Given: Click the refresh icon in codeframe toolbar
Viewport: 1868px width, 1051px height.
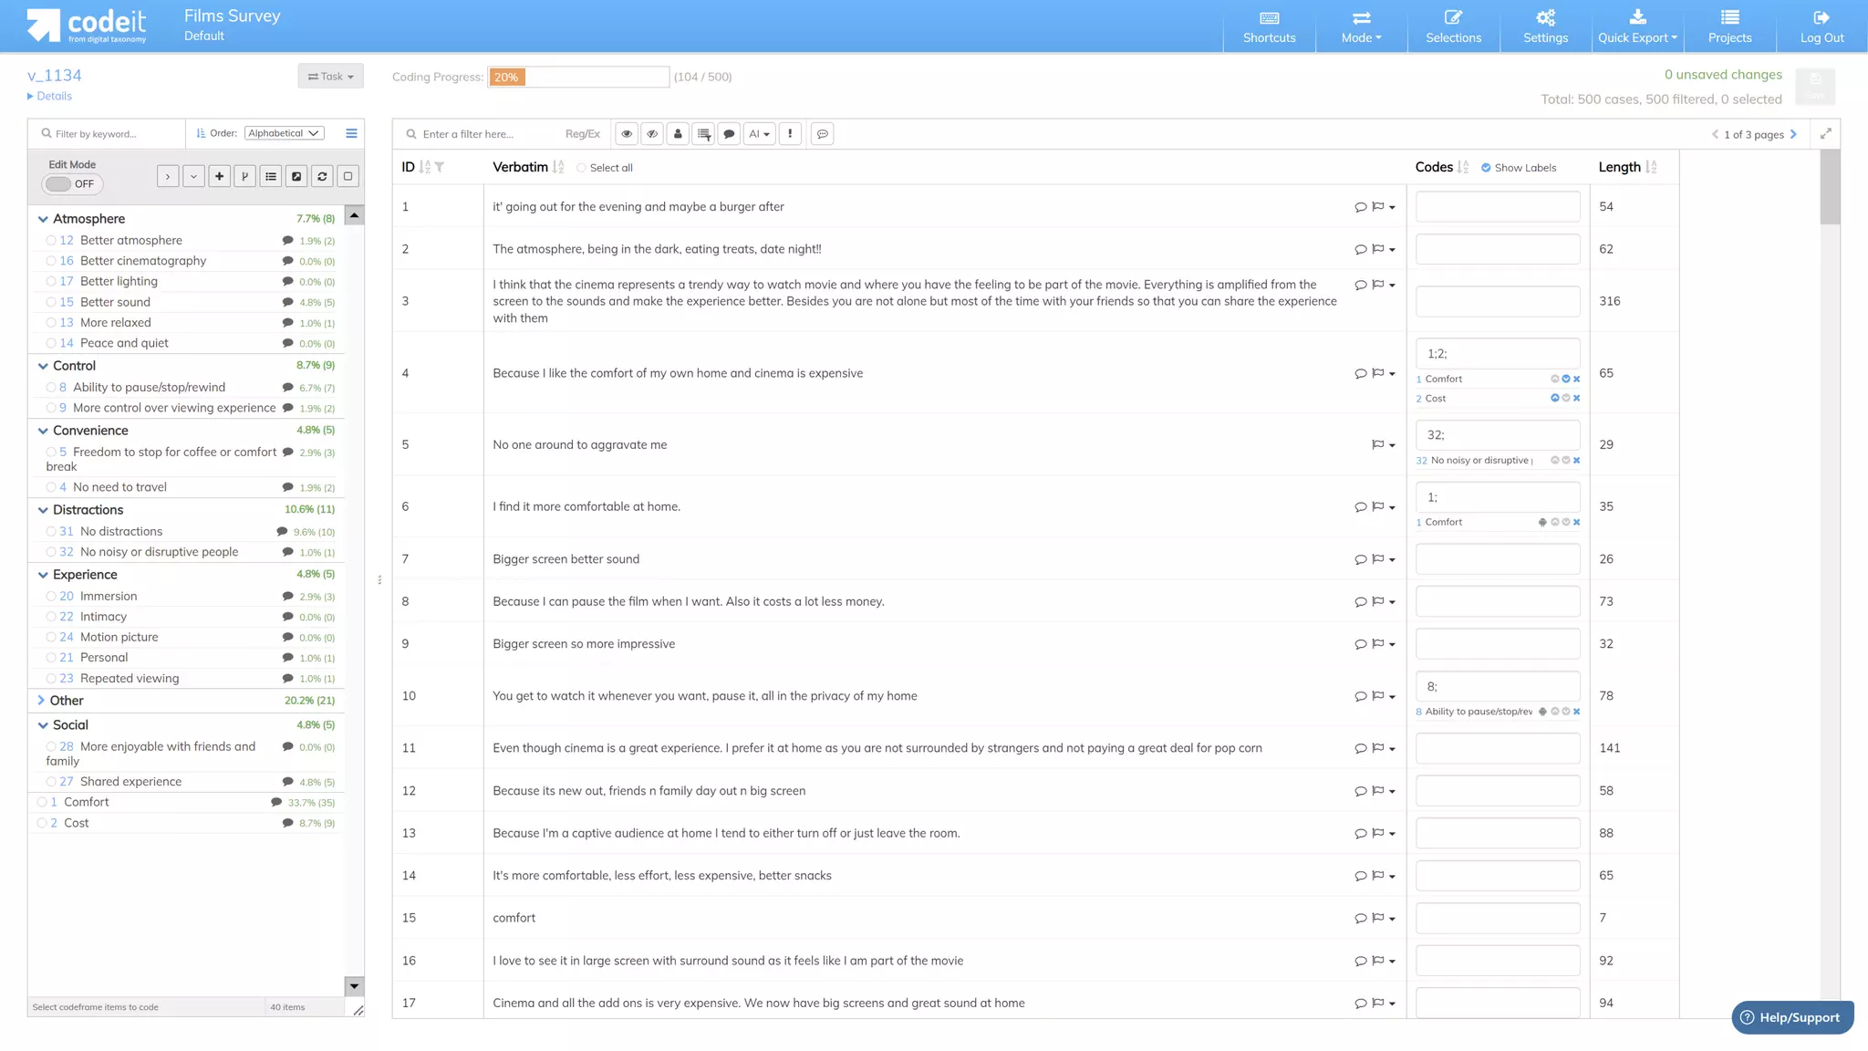Looking at the screenshot, I should [x=322, y=177].
